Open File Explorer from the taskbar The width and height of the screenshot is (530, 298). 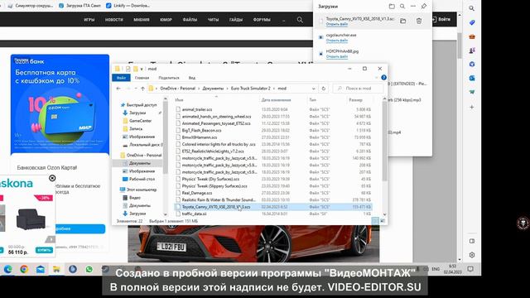point(56,269)
